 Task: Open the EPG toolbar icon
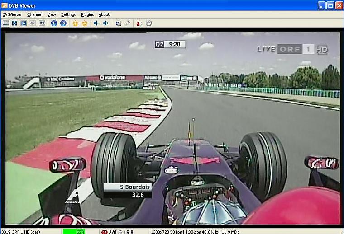pos(42,23)
